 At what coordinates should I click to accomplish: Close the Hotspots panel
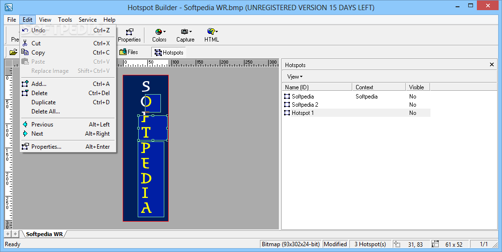(x=492, y=65)
